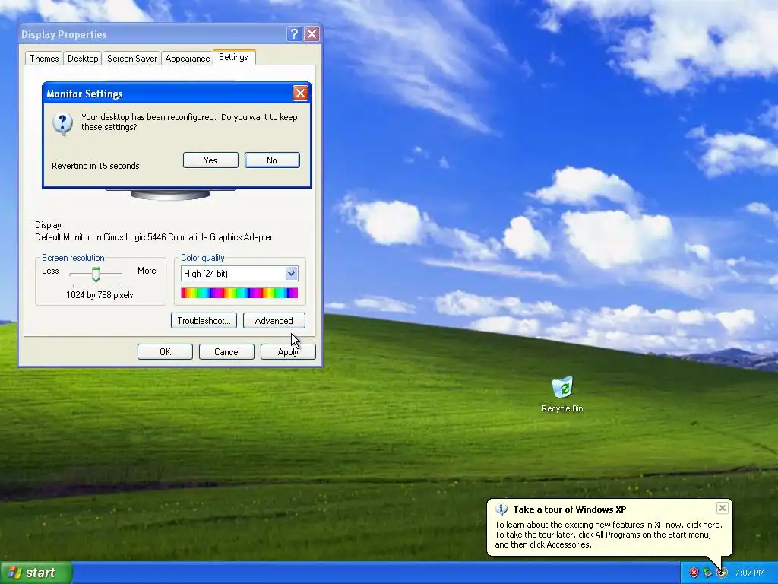
Task: Click the Color quality dropdown arrow
Action: [291, 274]
